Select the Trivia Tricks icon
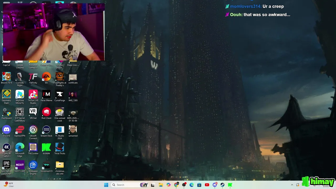The width and height of the screenshot is (336, 189). (60, 149)
